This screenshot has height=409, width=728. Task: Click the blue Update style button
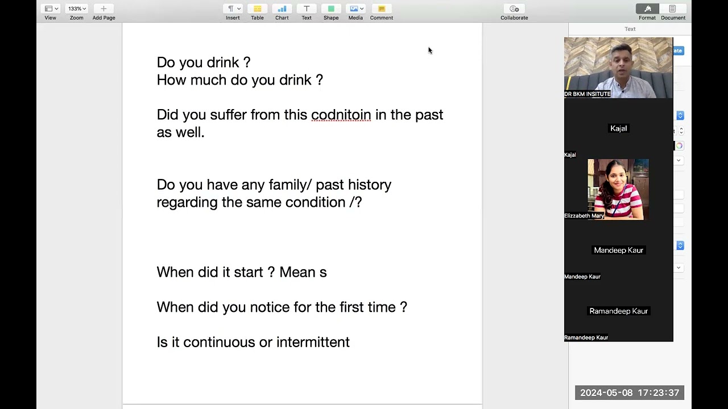tap(678, 51)
